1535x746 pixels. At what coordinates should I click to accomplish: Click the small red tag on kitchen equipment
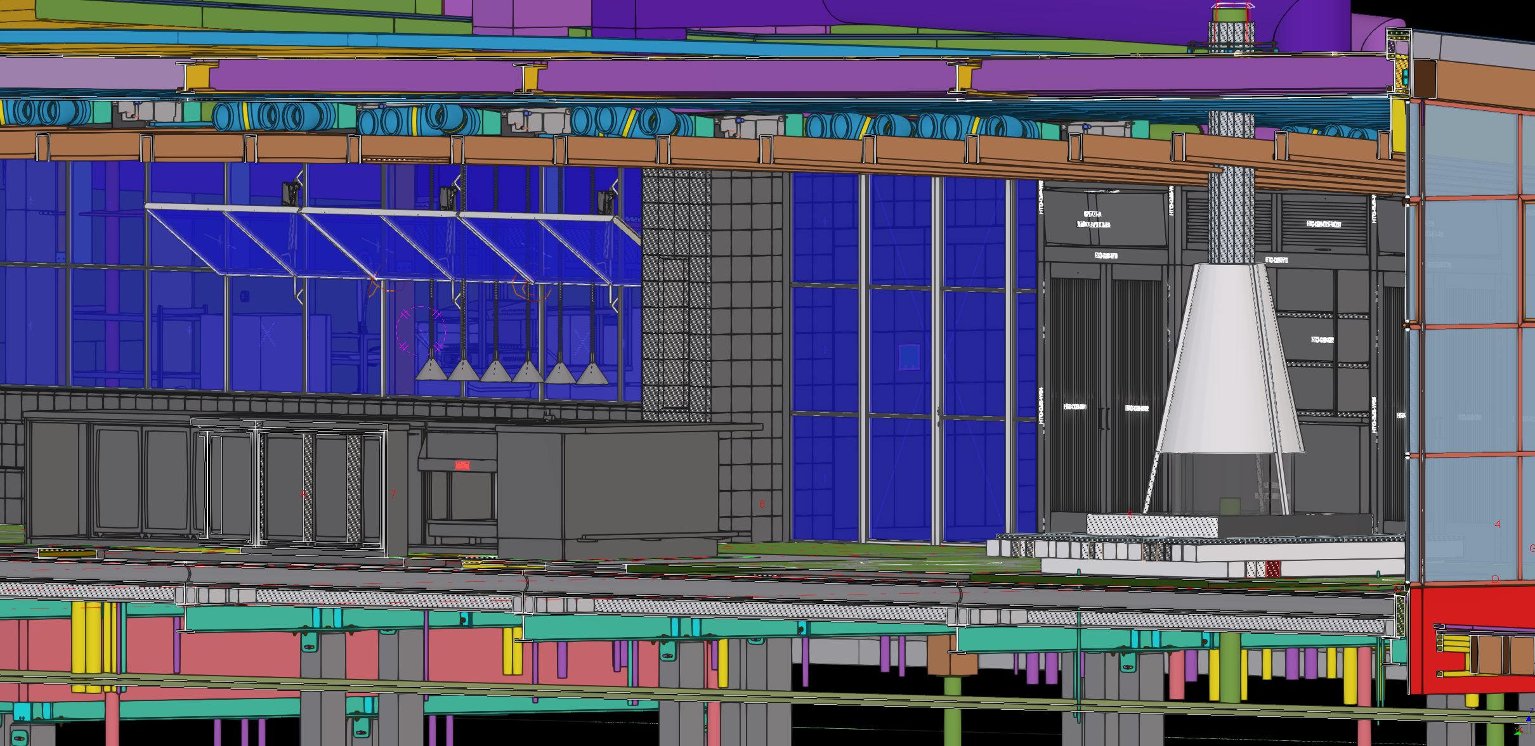(x=462, y=465)
